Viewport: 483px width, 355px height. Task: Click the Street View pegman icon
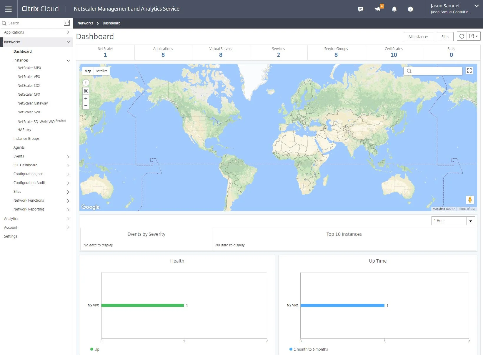[x=470, y=200]
